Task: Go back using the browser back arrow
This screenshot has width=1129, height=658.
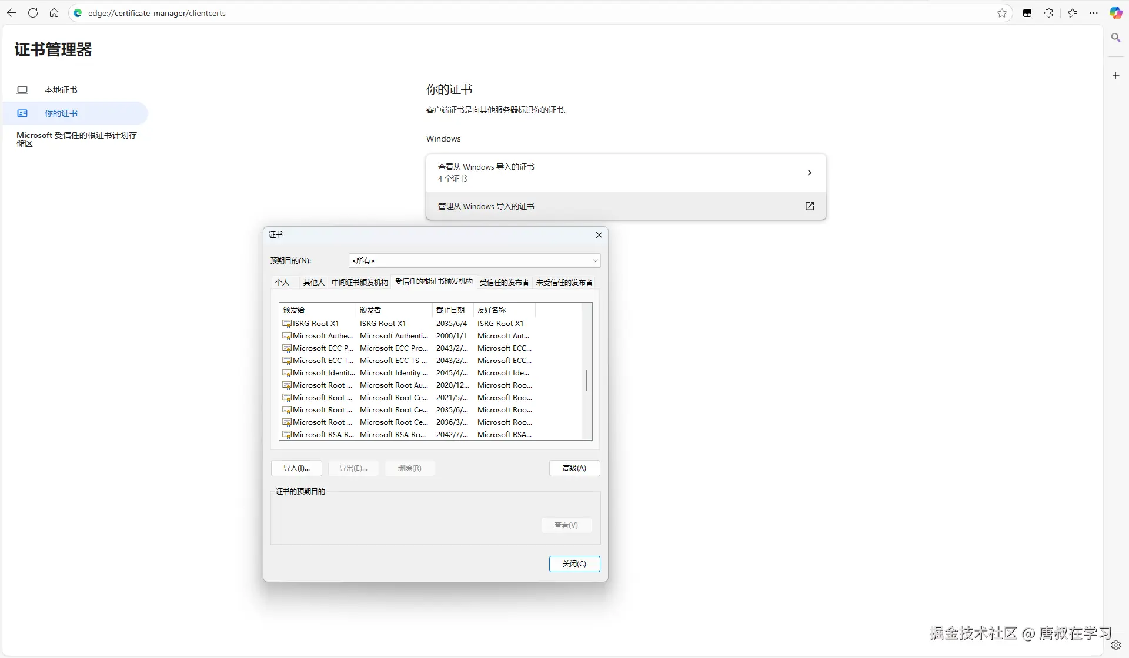Action: coord(12,13)
